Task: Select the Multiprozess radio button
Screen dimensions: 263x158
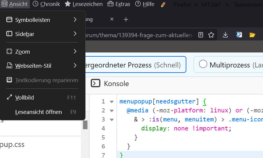Action: [203, 64]
